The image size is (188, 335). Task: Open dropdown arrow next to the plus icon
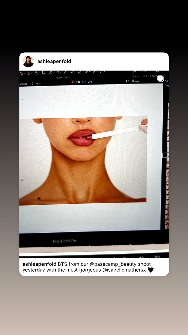coord(40,84)
